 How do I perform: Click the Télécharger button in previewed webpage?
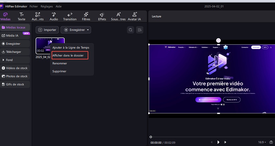pyautogui.click(x=256, y=47)
